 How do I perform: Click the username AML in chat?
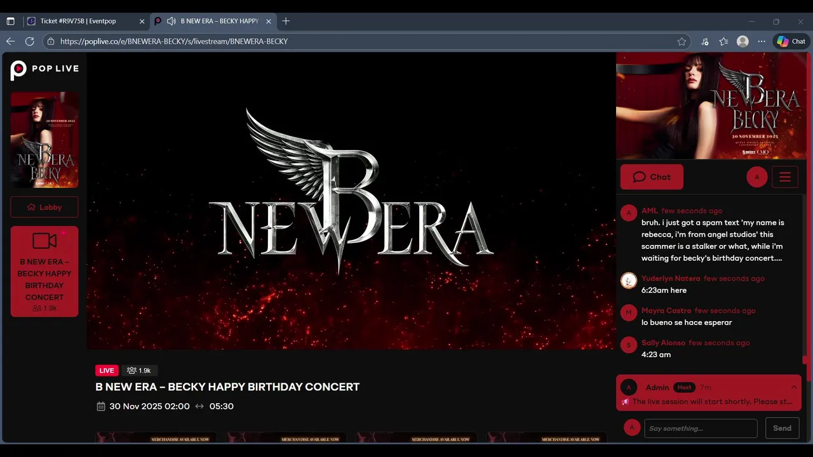pos(650,211)
